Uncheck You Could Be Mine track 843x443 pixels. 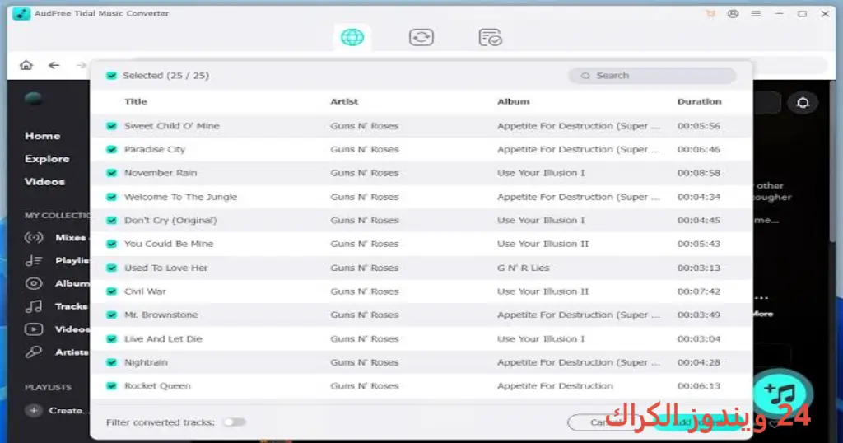click(111, 244)
